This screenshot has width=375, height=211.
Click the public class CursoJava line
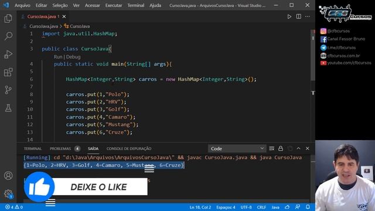tap(77, 49)
